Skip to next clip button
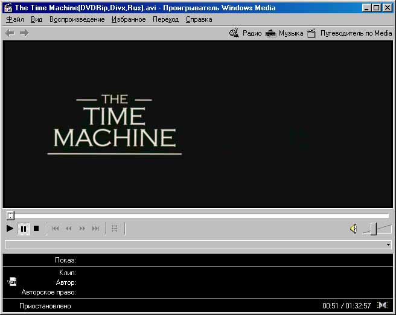The width and height of the screenshot is (396, 315). pos(96,229)
